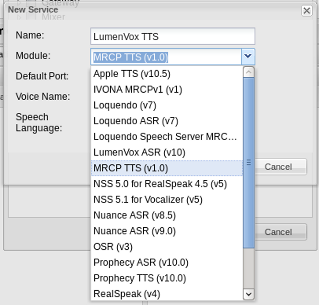Click Cancel button in the background dialog
The height and width of the screenshot is (305, 319).
point(281,232)
